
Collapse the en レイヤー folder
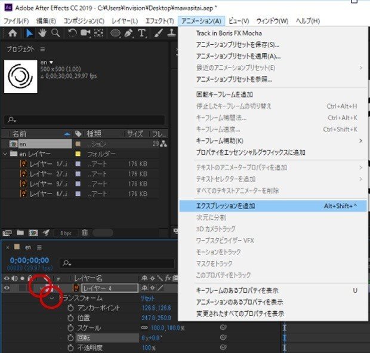point(5,154)
